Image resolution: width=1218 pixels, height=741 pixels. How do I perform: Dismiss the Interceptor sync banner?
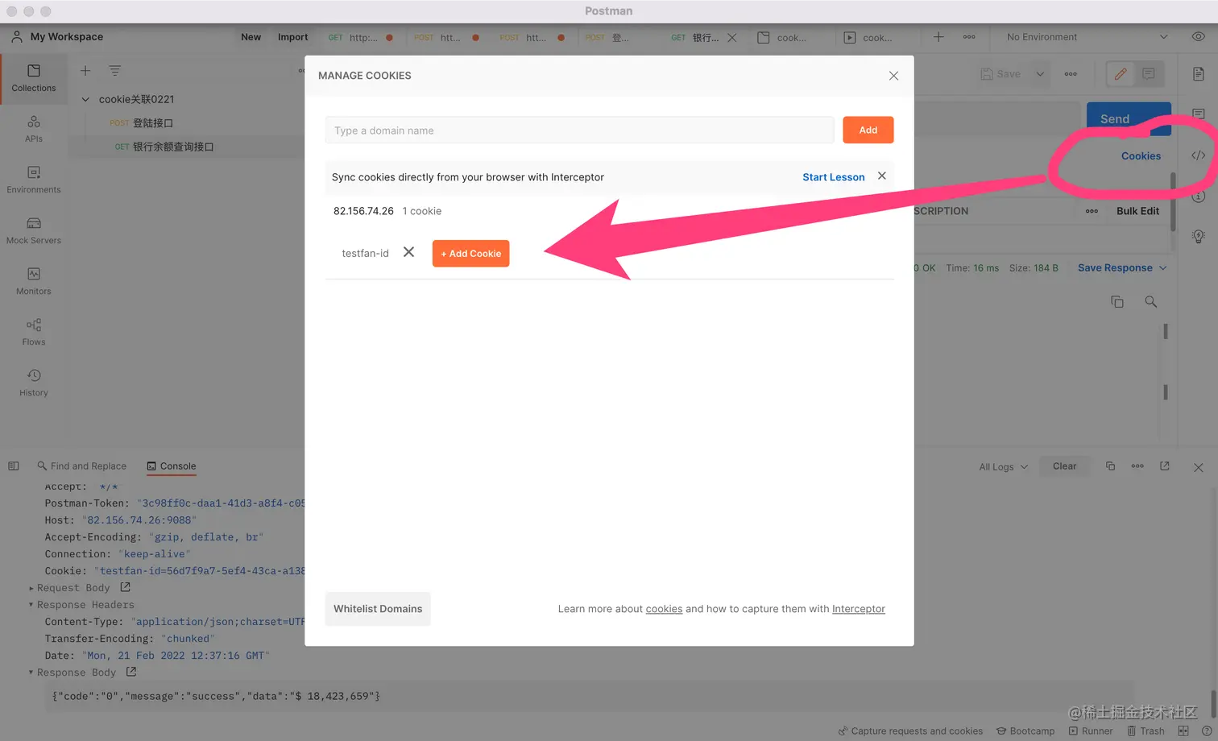click(x=882, y=176)
